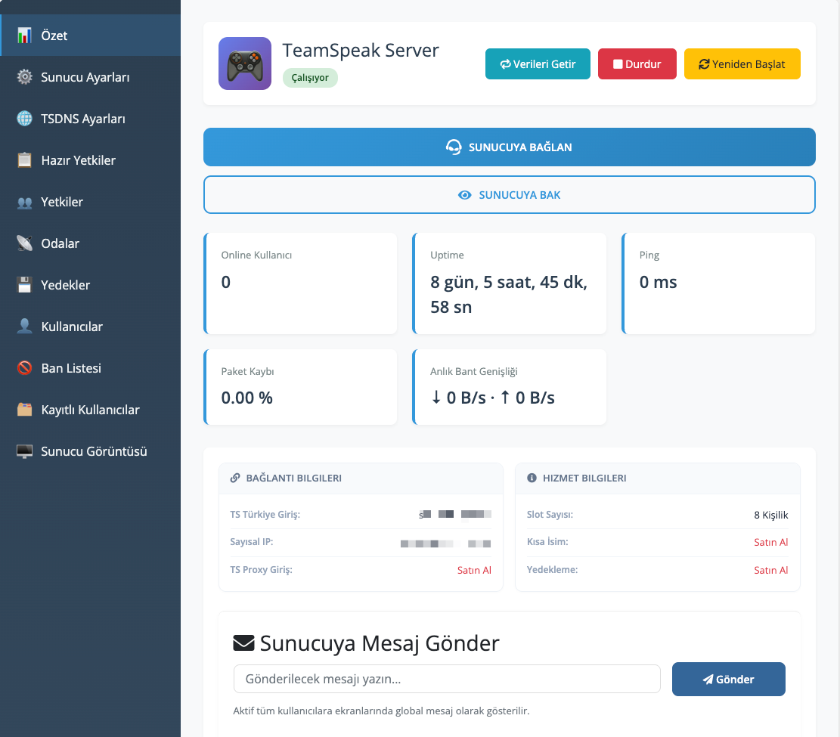Click the Anlık Bant Genişliği card
Image resolution: width=840 pixels, height=737 pixels.
tap(510, 387)
